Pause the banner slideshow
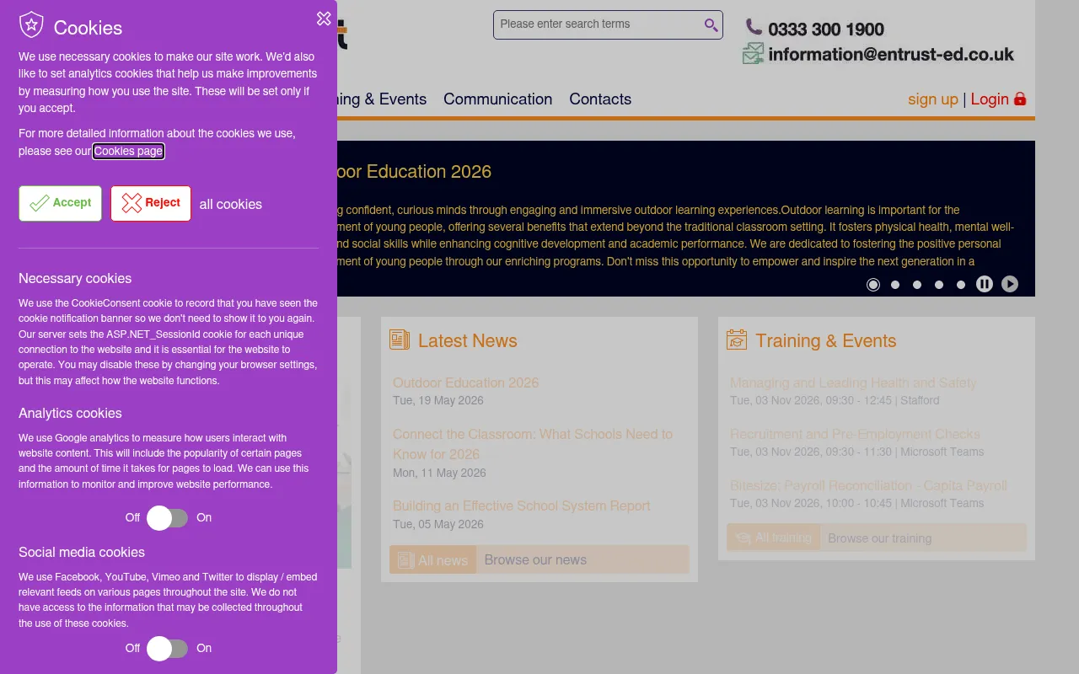1079x674 pixels. [985, 284]
